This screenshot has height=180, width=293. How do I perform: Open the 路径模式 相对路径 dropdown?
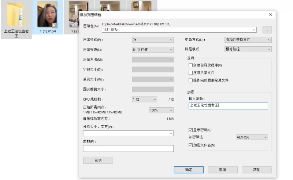pyautogui.click(x=248, y=49)
